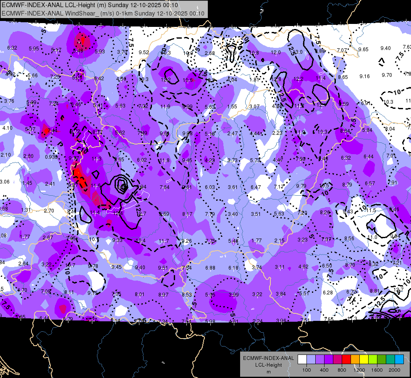This screenshot has width=411, height=378.
Task: Click the orange legend color swatch
Action: (x=355, y=359)
